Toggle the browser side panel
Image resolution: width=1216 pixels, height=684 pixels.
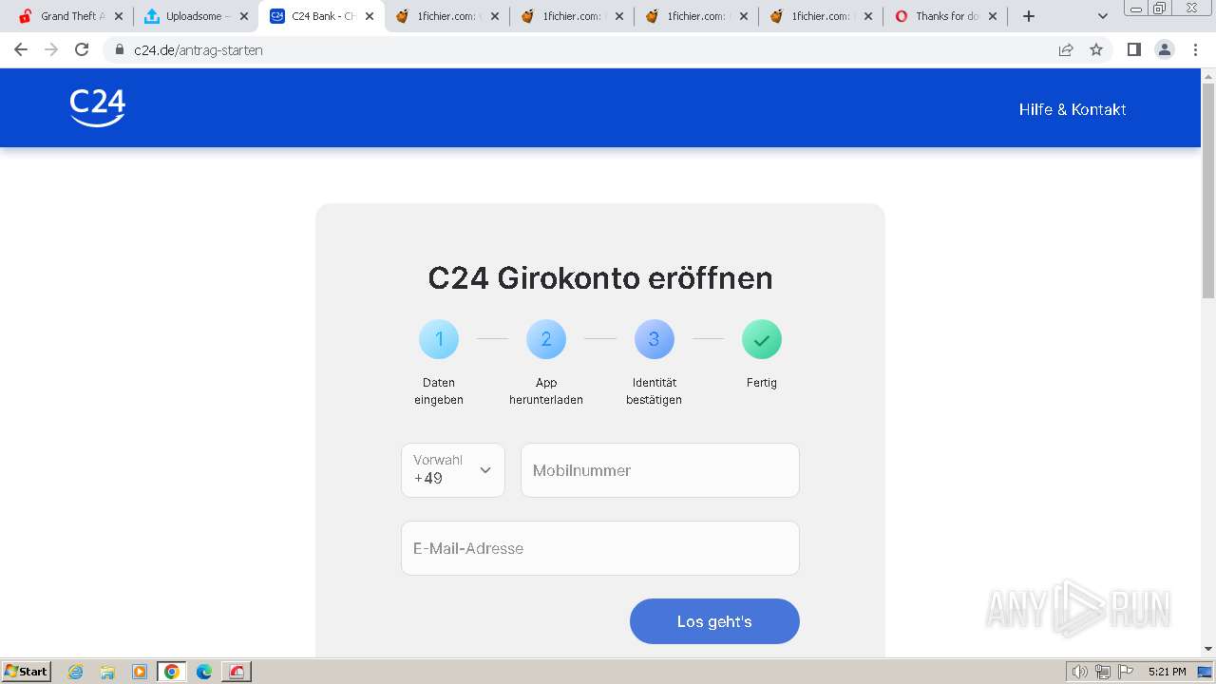pos(1133,49)
